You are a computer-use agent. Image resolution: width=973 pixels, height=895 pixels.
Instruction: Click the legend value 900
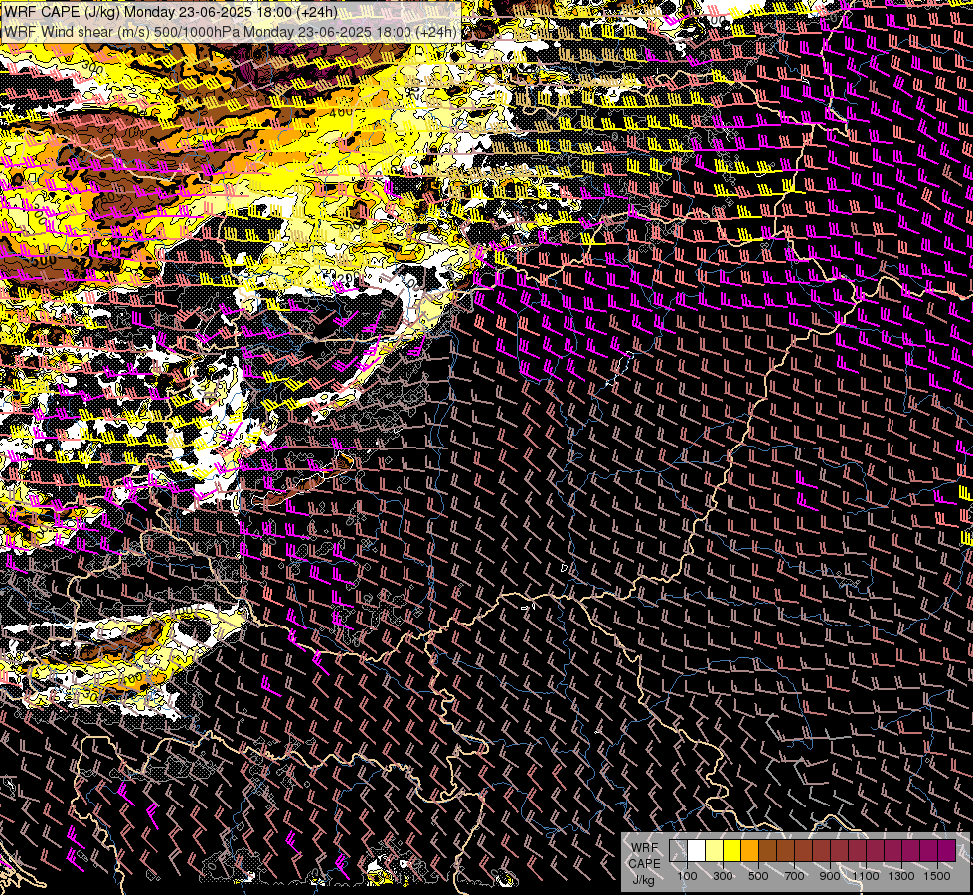pyautogui.click(x=830, y=876)
